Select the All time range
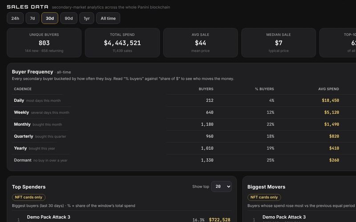 [108, 18]
